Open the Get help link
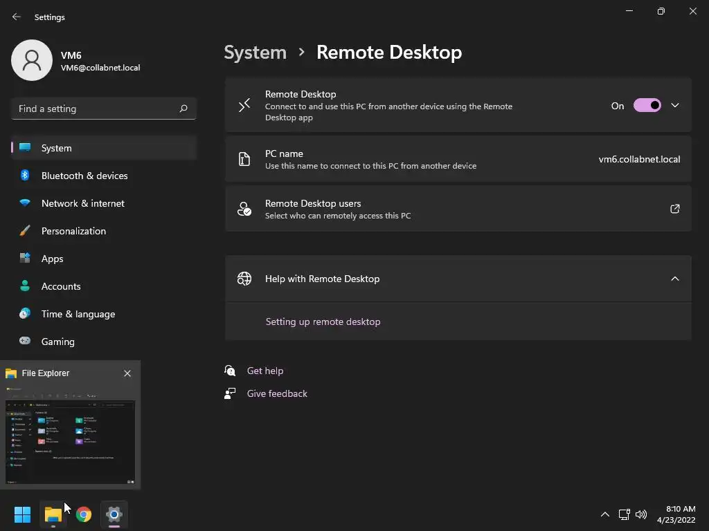Screen dimensions: 709x531 click(265, 371)
